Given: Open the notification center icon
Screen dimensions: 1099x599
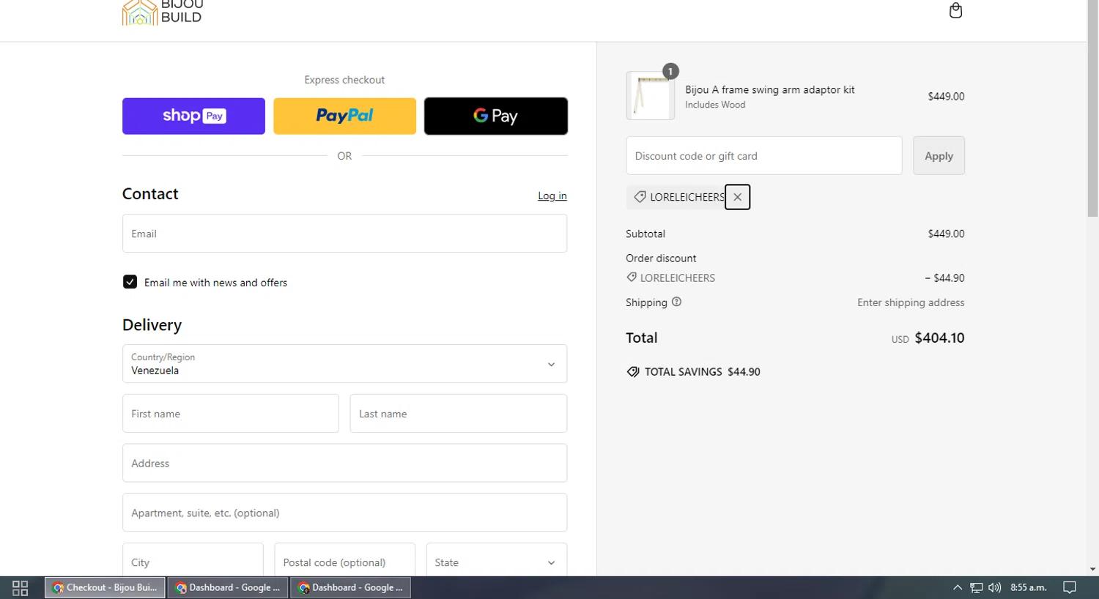Looking at the screenshot, I should pos(1070,587).
